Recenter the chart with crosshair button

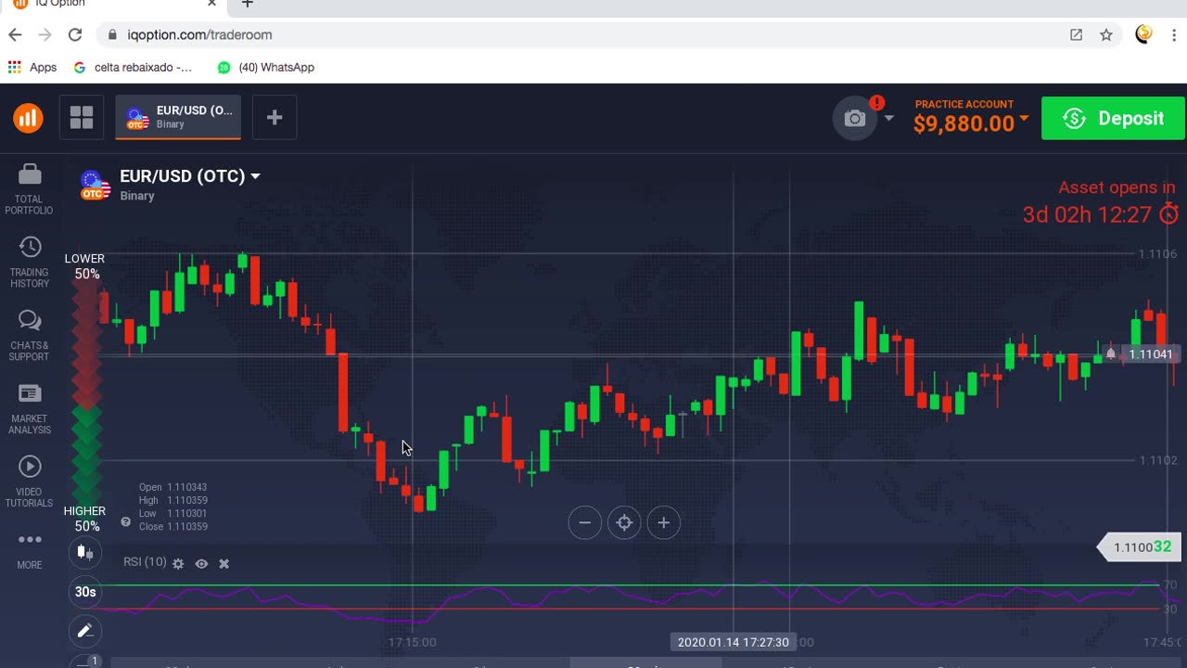point(624,523)
